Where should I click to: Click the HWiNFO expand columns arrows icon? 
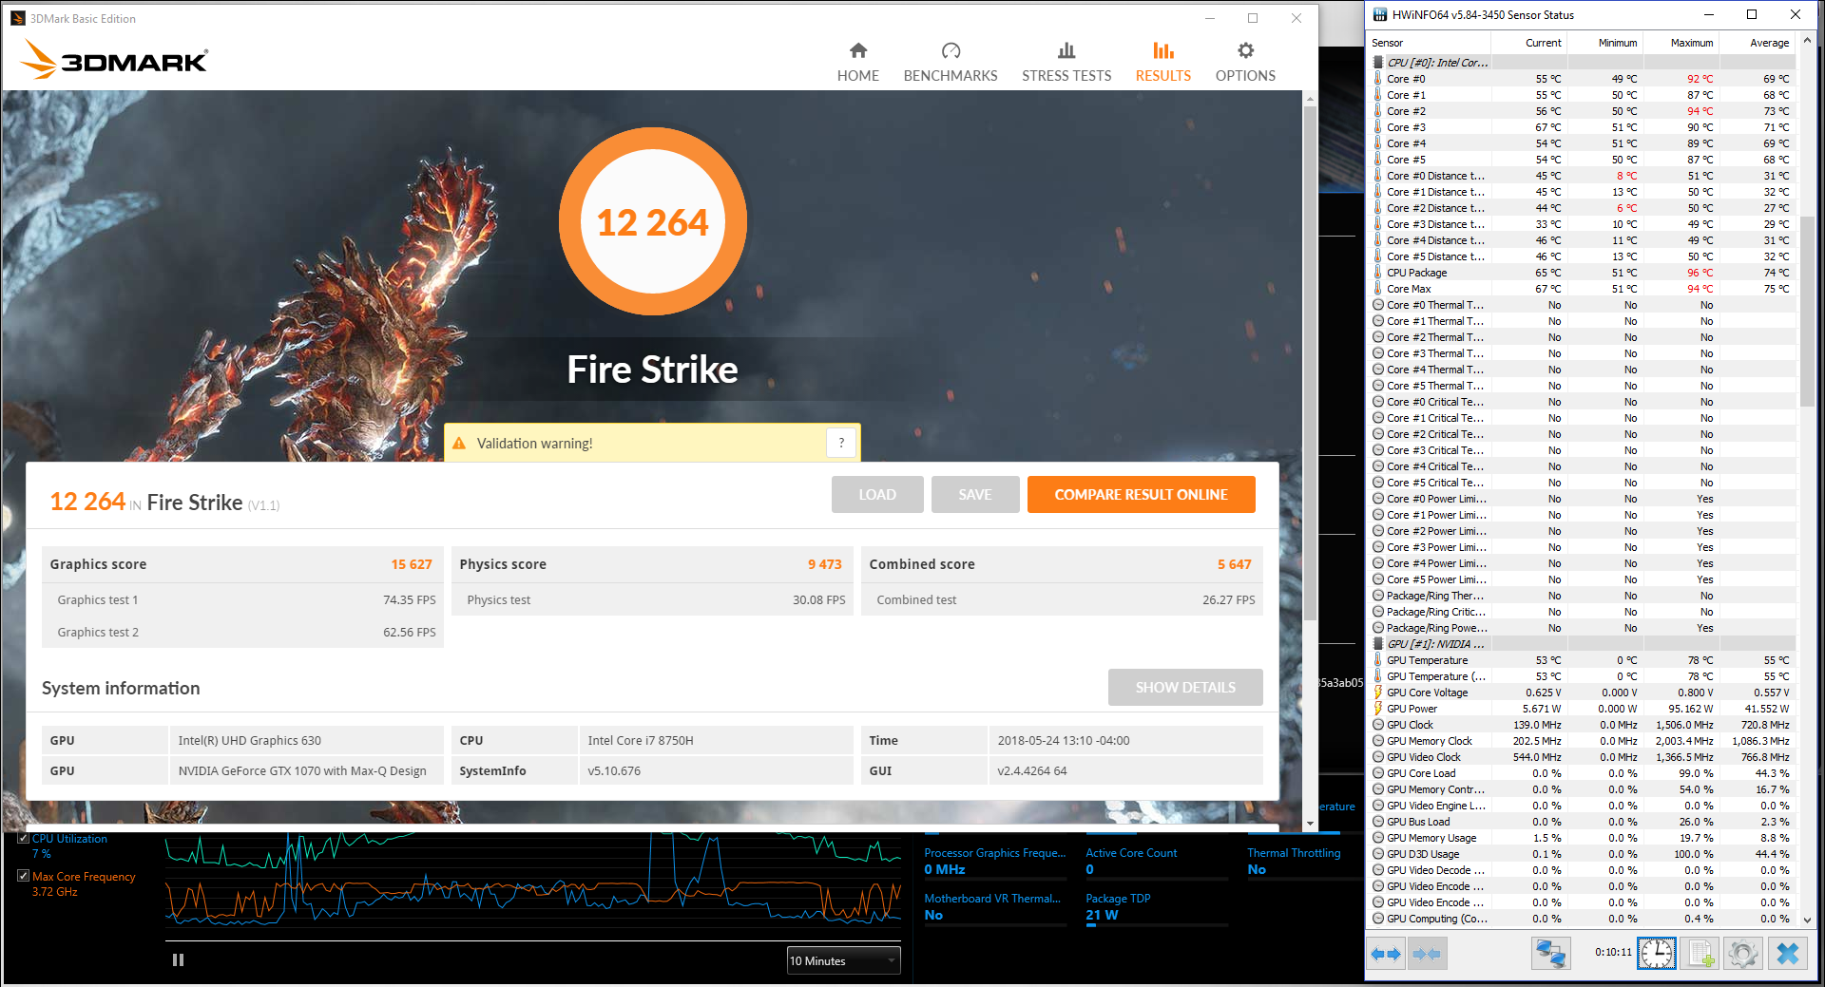click(x=1387, y=954)
